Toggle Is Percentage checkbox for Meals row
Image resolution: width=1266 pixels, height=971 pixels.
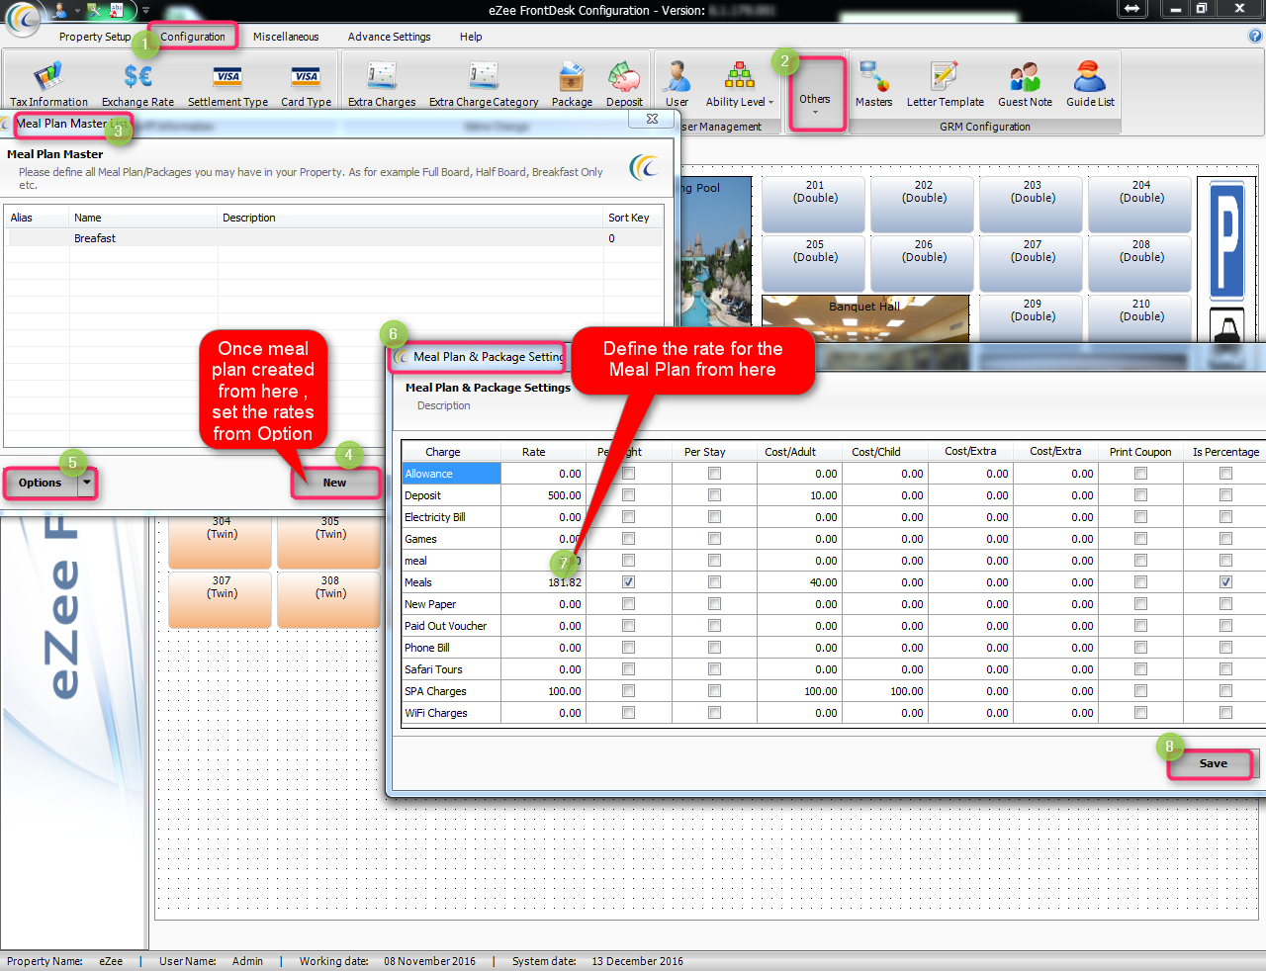point(1225,582)
